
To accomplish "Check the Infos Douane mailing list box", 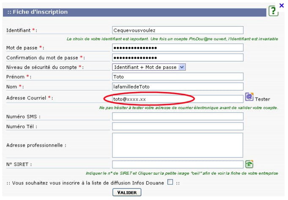I will 170,183.
